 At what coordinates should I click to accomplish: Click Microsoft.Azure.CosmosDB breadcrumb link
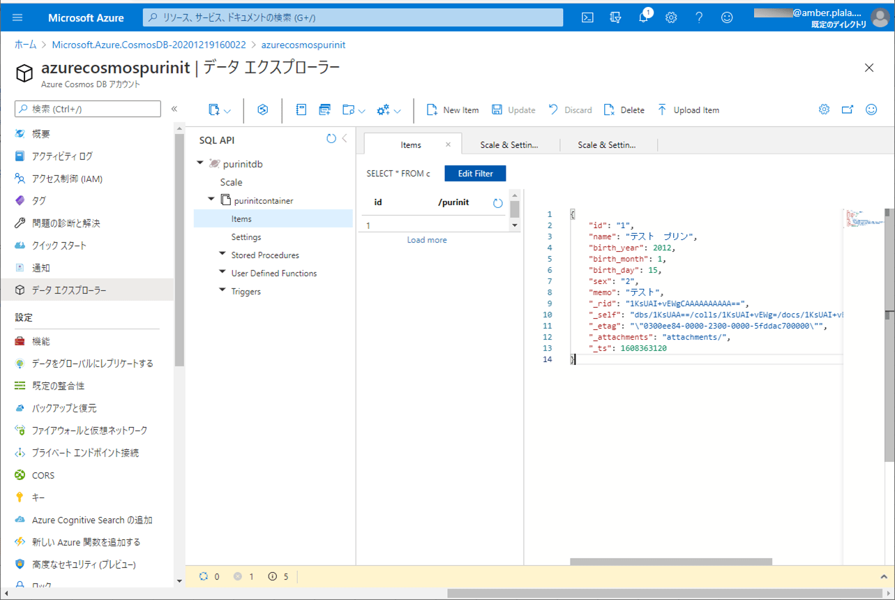coord(149,45)
